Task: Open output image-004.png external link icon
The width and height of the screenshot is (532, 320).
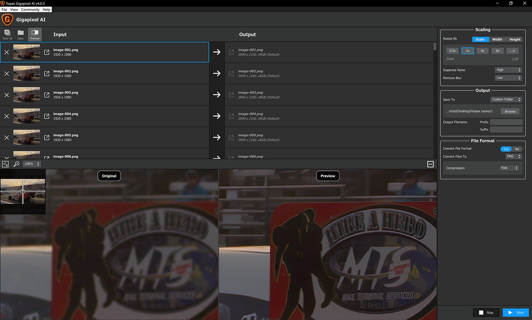Action: (232, 116)
